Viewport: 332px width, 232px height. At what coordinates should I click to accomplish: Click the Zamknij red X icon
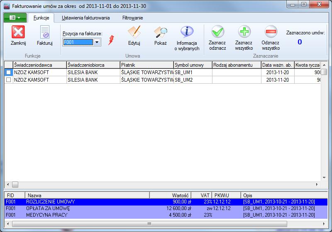click(18, 32)
